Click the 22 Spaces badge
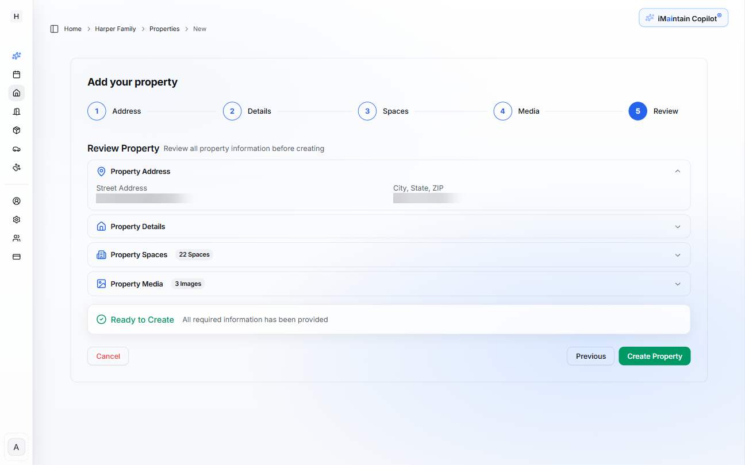Screen dimensions: 745x465 click(x=194, y=254)
